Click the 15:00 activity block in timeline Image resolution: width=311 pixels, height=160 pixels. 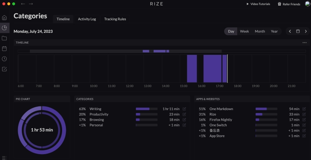click(192, 69)
